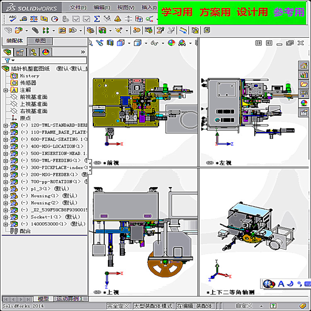Expand the 120-TML-STANDARD component node
311x311 pixels.
click(x=5, y=126)
